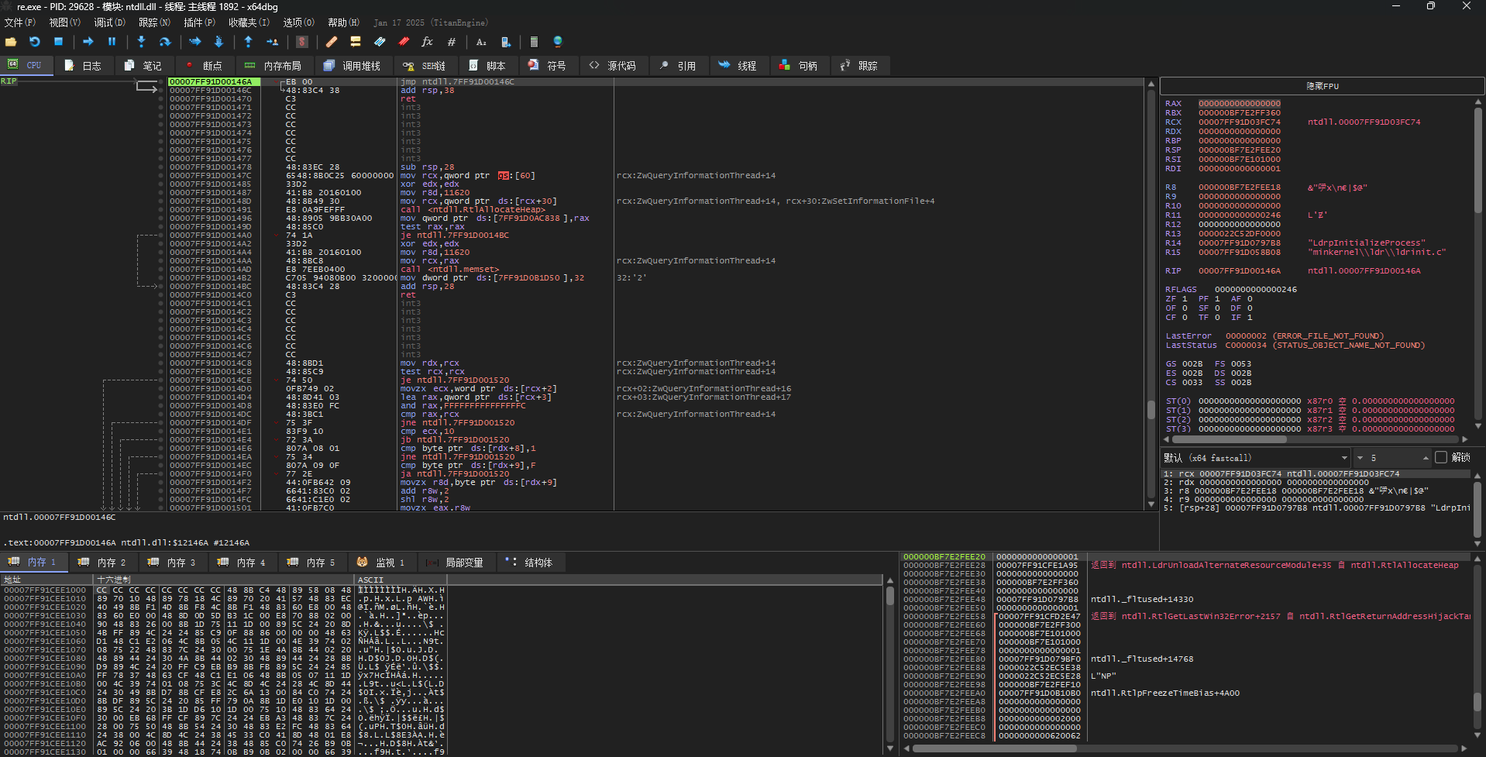The image size is (1486, 757).
Task: Select the 'call <ntdll.RtlAllocateHeap>' instruction
Action: pos(473,209)
